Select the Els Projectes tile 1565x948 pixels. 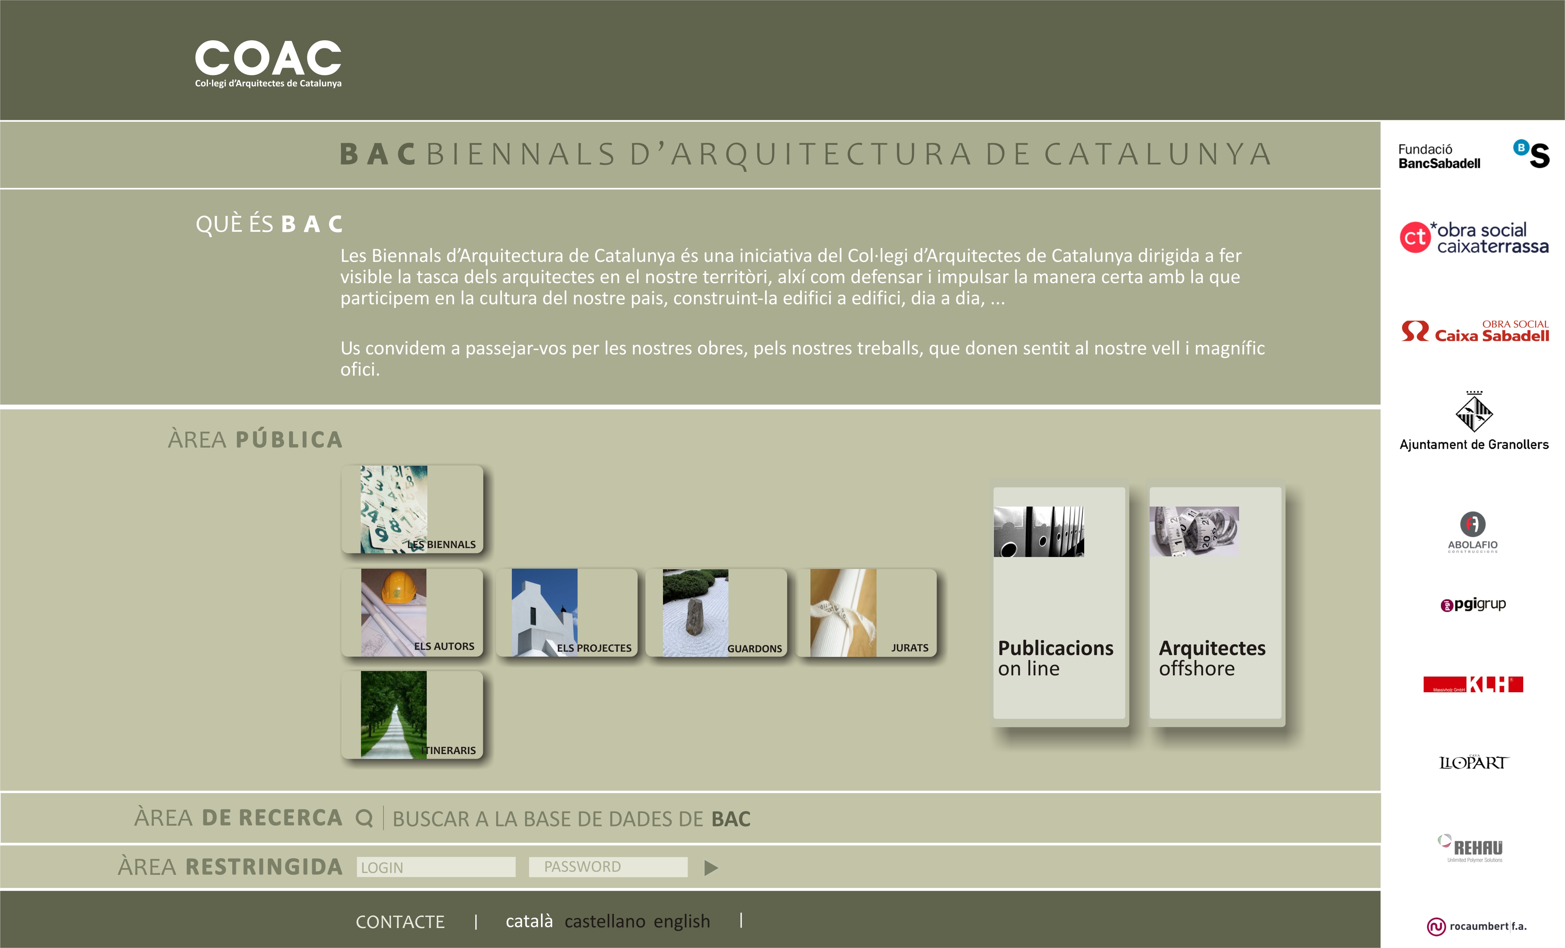567,612
